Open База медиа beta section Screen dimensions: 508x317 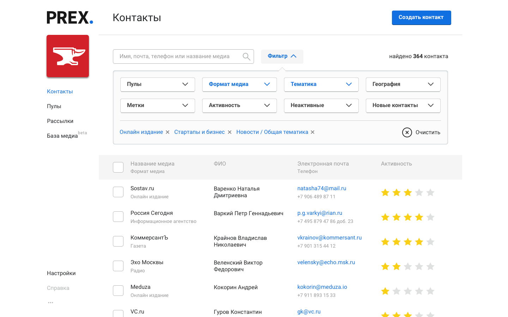67,135
